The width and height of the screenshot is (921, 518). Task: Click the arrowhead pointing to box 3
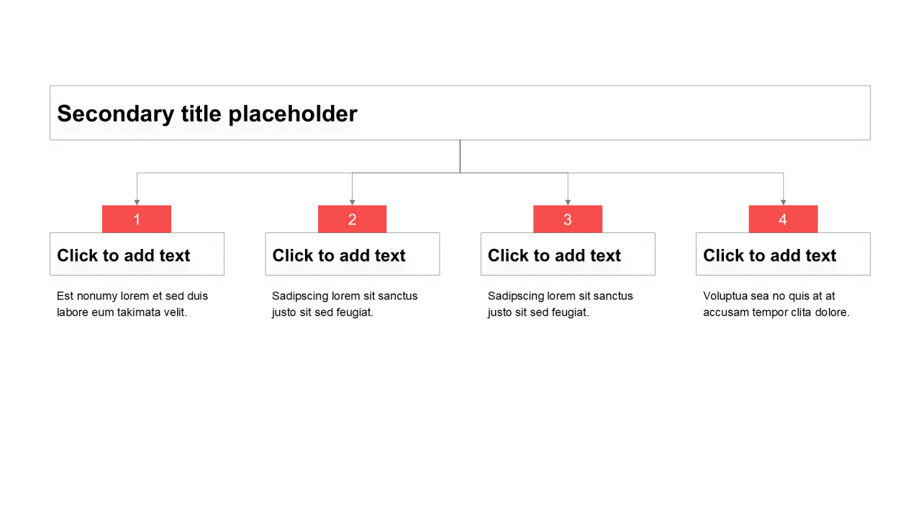tap(568, 202)
